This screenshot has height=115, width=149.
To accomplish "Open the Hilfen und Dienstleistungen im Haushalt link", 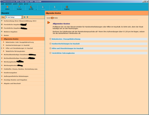I will tap(67, 48).
